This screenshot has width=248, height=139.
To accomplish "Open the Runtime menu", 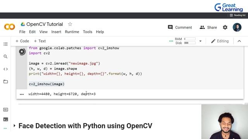I will 72,32.
